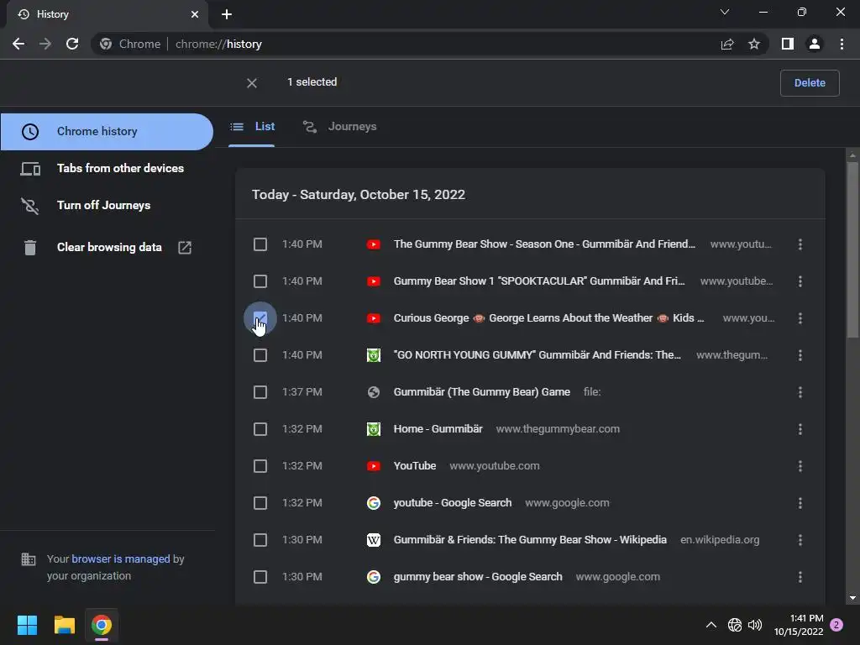860x645 pixels.
Task: Open actions menu for YouTube entry
Action: point(800,466)
